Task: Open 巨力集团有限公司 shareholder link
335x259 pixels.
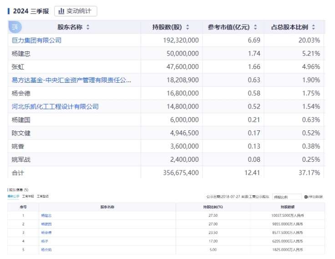Action: pyautogui.click(x=36, y=40)
